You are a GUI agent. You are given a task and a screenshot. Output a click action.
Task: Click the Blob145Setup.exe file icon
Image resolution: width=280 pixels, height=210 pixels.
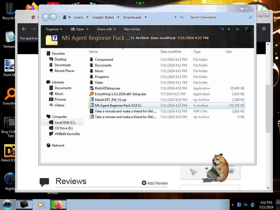click(91, 88)
